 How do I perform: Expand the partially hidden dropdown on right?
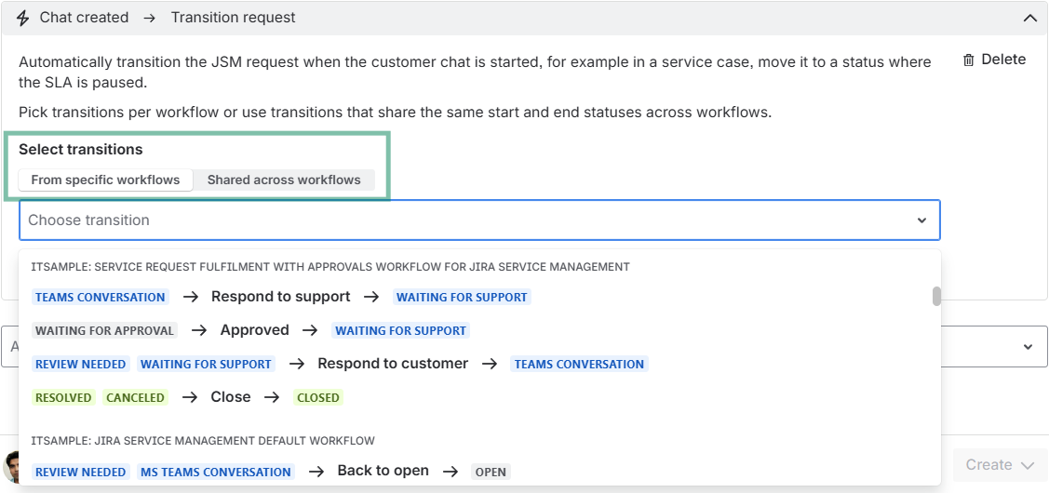pos(1028,347)
